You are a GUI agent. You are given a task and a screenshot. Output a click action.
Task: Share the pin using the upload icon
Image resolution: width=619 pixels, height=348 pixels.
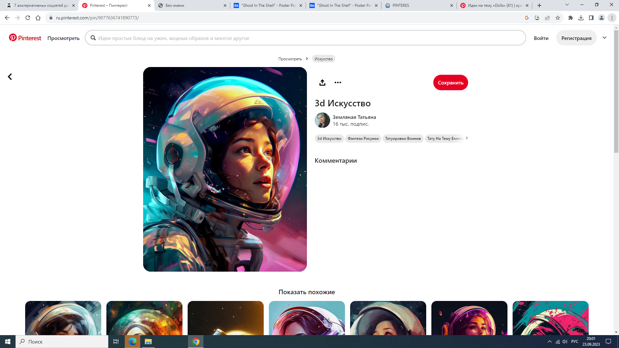click(x=322, y=82)
